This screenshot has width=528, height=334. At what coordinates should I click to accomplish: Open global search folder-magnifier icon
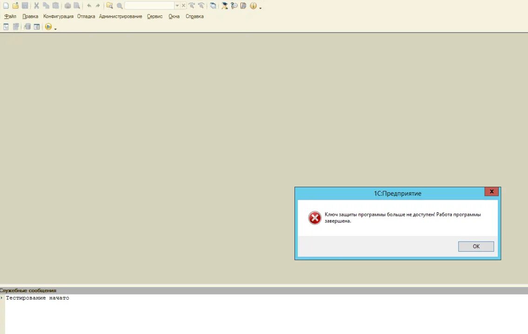click(x=109, y=6)
